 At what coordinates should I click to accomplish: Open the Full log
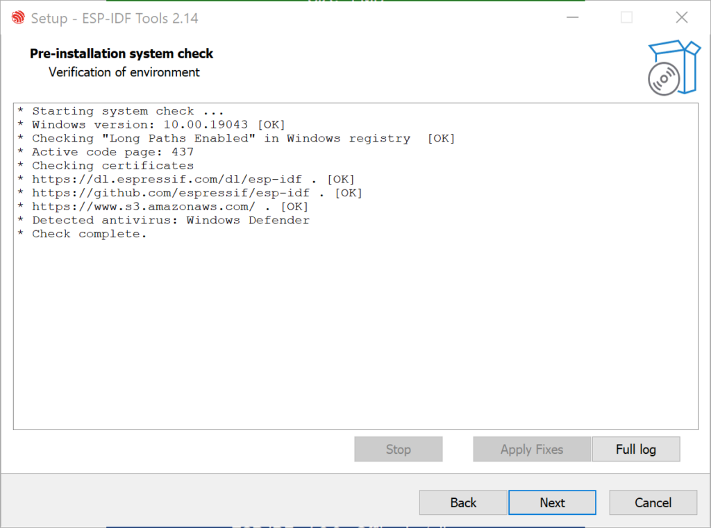pos(636,449)
